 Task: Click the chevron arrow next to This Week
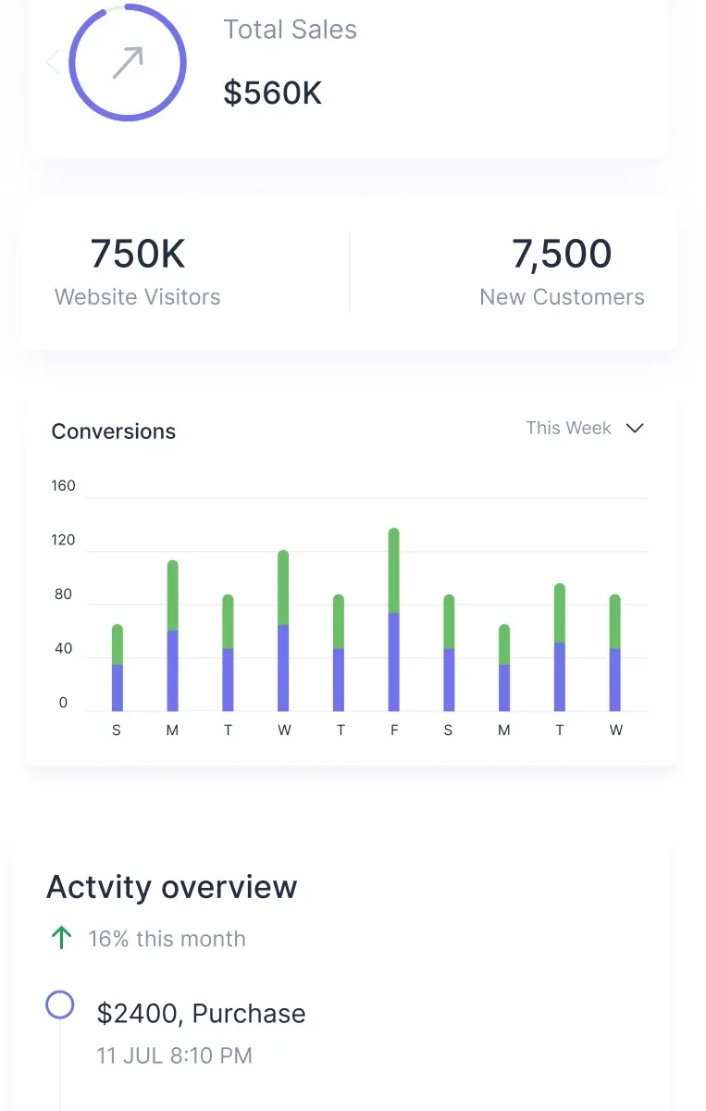[635, 429]
